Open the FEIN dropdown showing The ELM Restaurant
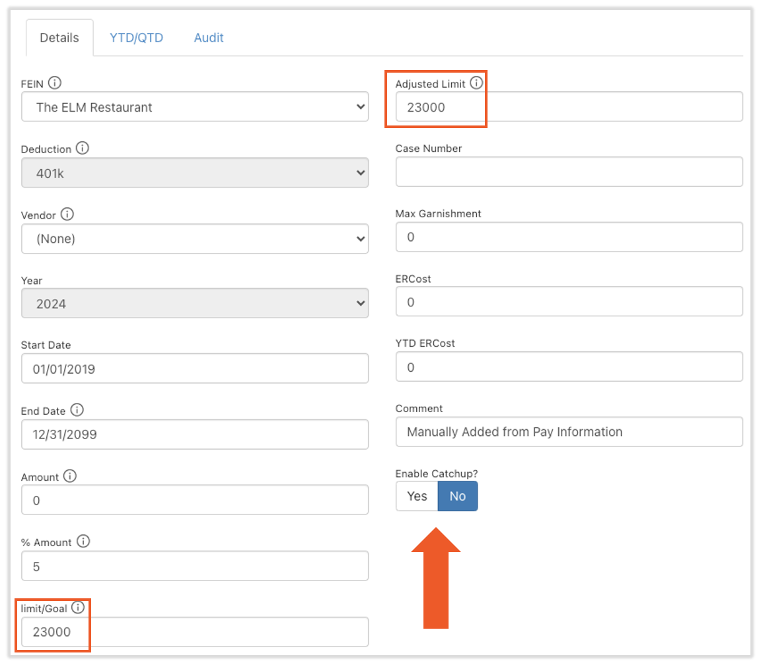 click(x=194, y=107)
